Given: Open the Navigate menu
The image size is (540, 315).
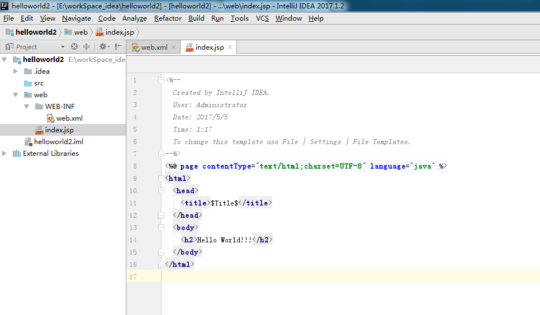Looking at the screenshot, I should pos(77,18).
